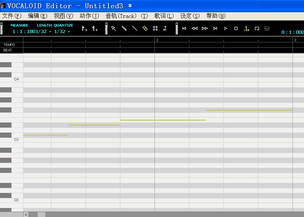The image size is (304, 217).
Task: Select the pencil draw tool
Action: pos(124,28)
